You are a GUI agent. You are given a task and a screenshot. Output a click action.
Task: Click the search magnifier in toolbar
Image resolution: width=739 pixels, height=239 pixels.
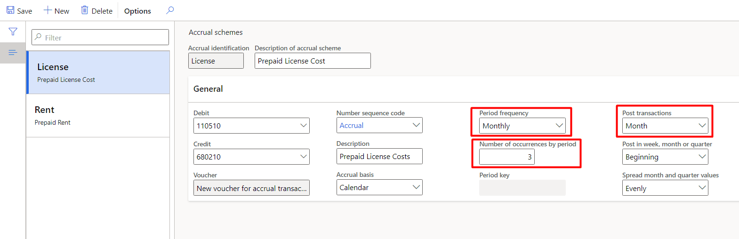click(170, 10)
